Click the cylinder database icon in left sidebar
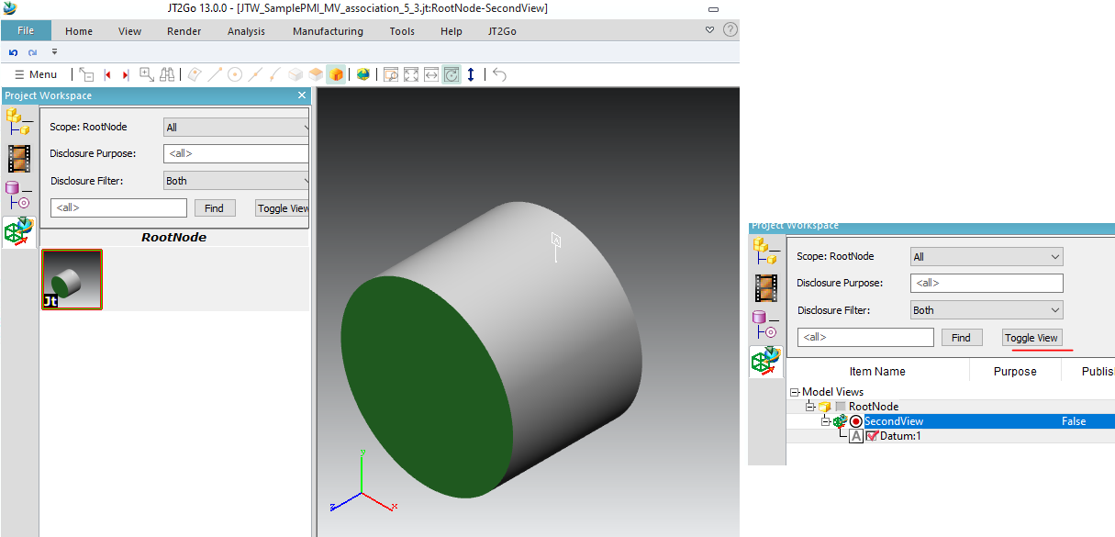 [18, 196]
